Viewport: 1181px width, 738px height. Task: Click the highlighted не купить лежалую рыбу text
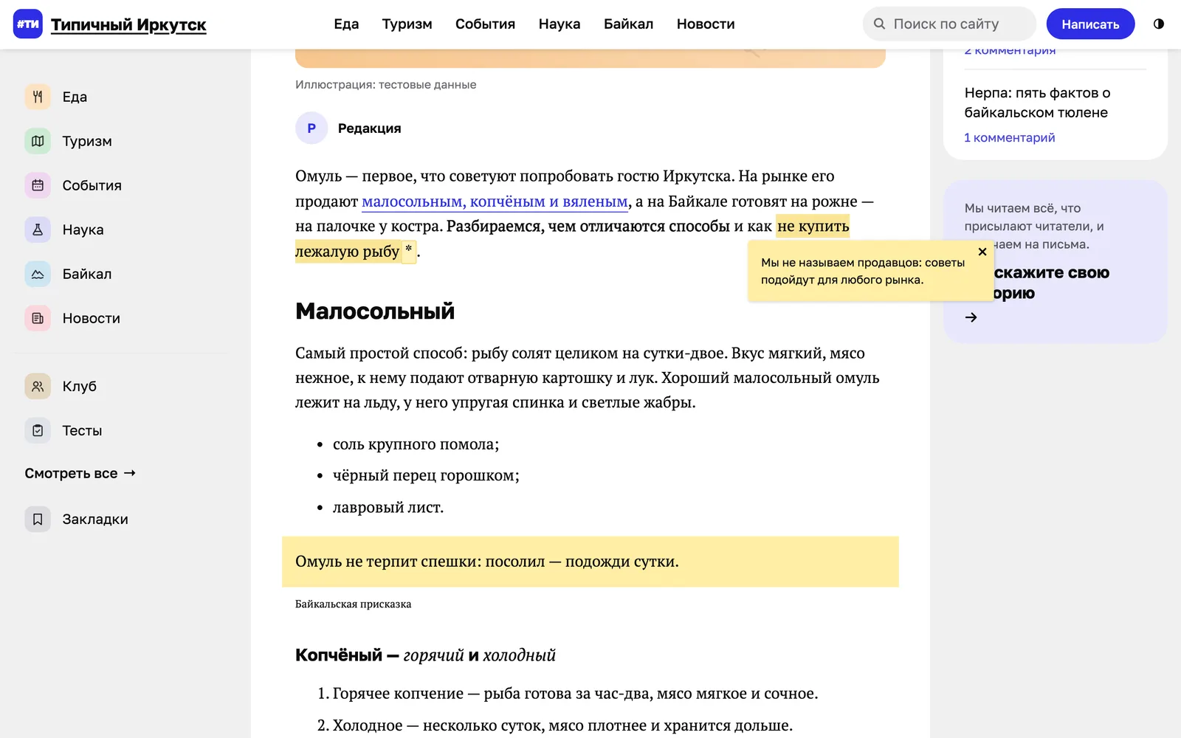pyautogui.click(x=813, y=226)
